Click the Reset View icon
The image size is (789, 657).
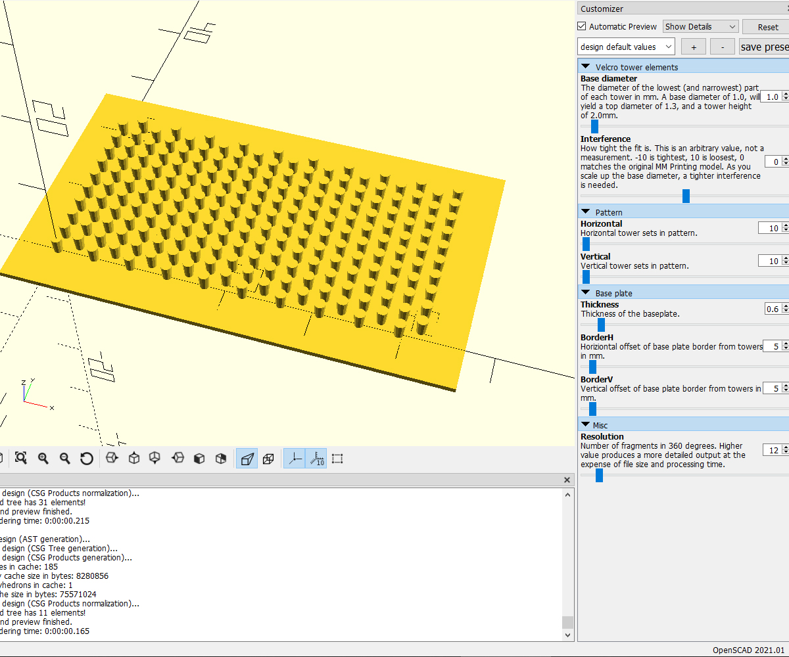click(87, 458)
